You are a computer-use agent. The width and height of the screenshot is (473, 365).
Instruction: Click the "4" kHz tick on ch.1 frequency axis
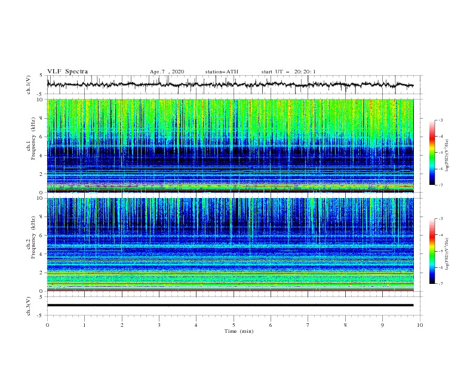pos(42,156)
